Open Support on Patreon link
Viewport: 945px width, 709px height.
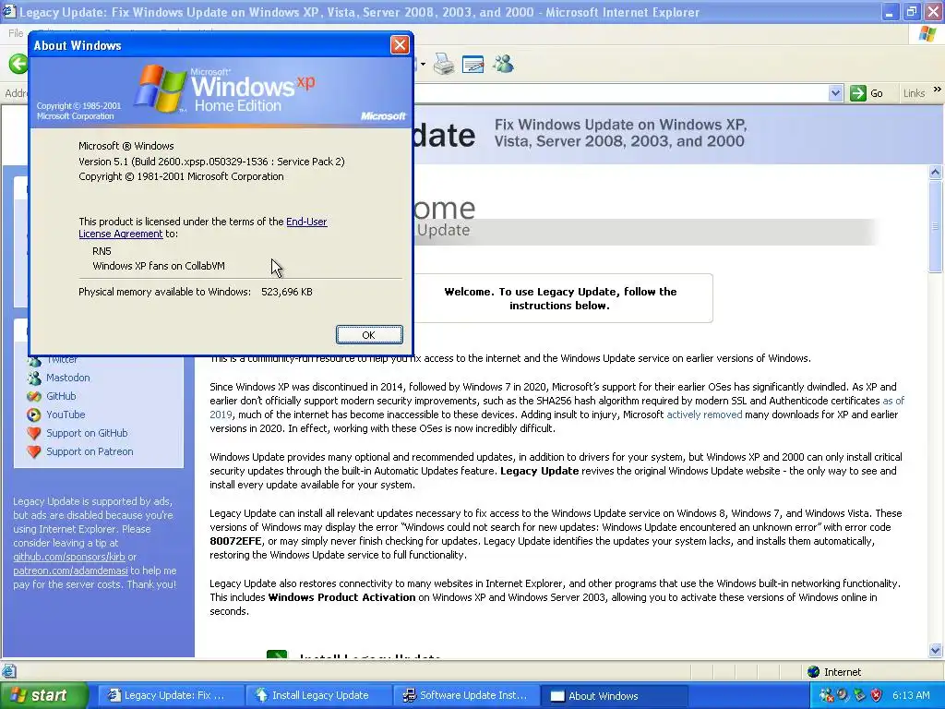coord(90,451)
